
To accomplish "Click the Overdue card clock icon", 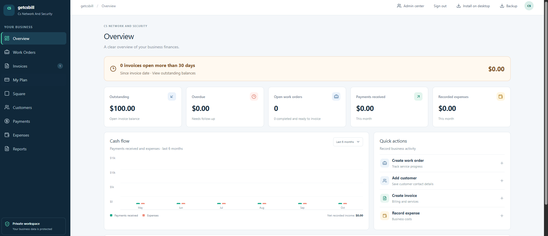I will pos(254,97).
